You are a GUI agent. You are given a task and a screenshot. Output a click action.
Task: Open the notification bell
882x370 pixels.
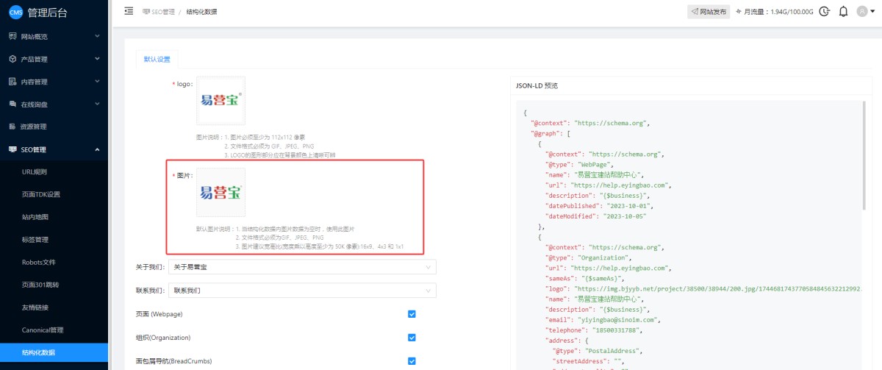843,12
